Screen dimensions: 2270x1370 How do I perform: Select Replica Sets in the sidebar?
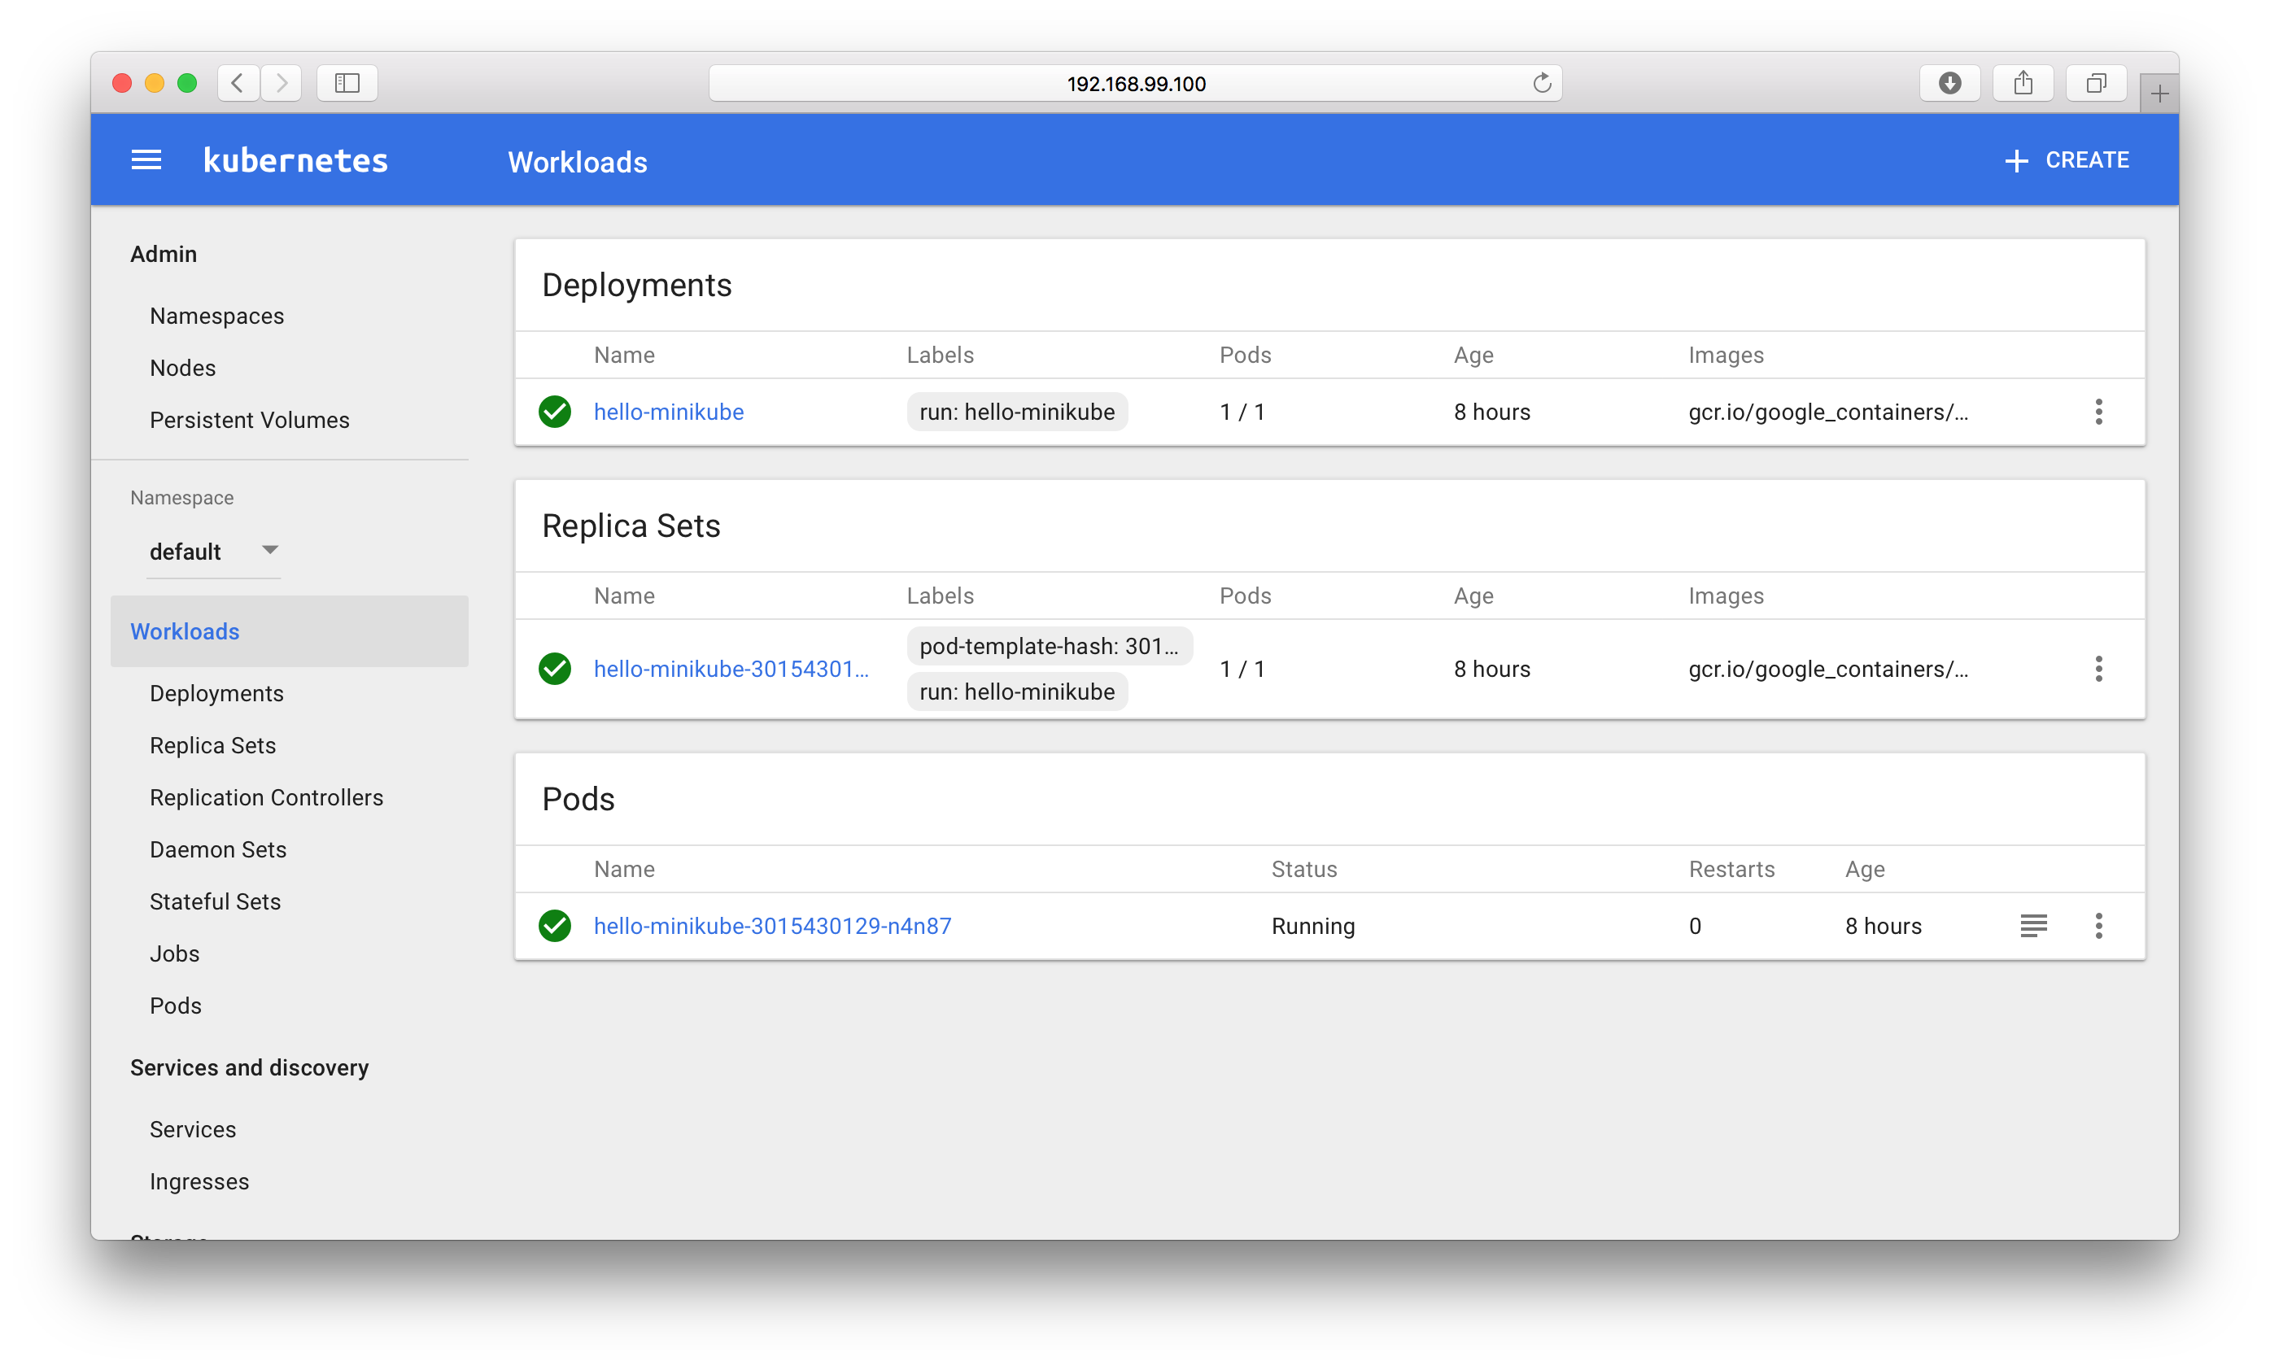click(x=213, y=744)
